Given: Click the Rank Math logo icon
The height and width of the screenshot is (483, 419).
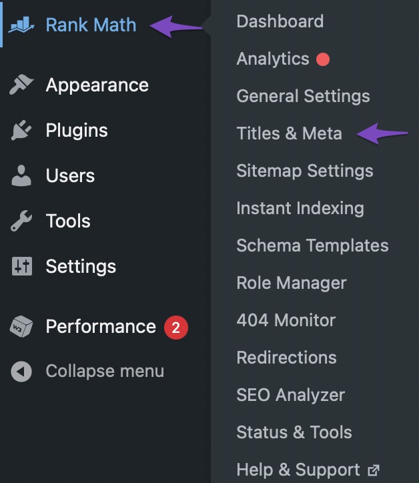Looking at the screenshot, I should coord(23,25).
